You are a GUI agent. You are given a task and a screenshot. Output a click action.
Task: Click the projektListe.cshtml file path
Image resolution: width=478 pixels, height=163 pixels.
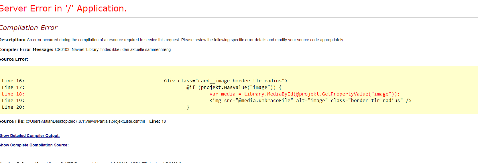pyautogui.click(x=85, y=121)
